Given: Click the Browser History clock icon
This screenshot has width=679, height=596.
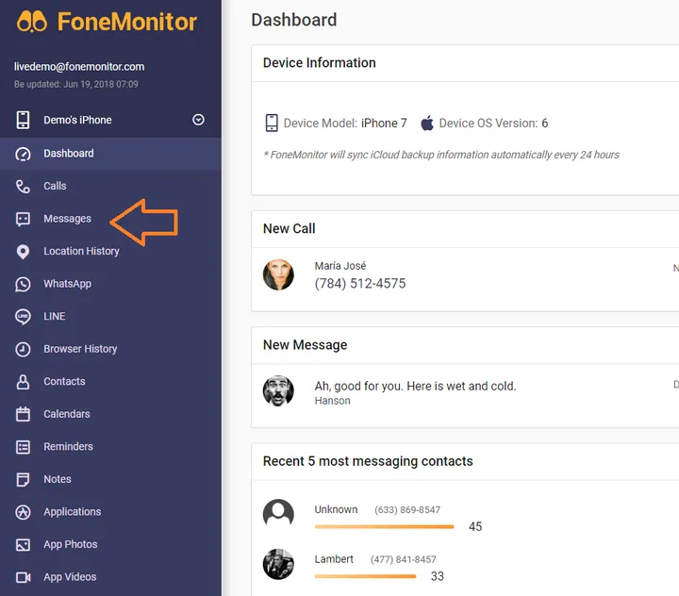Looking at the screenshot, I should tap(23, 349).
